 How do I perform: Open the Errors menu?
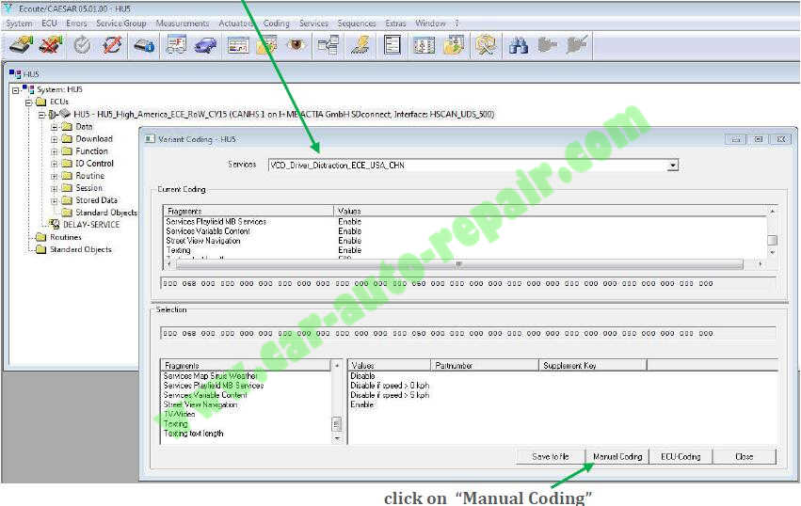coord(76,24)
